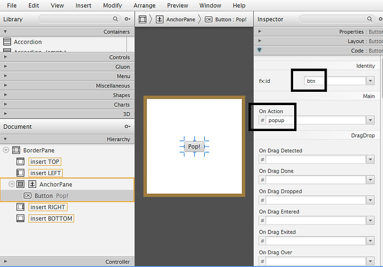Click the Inspector search magnifier icon

click(370, 19)
